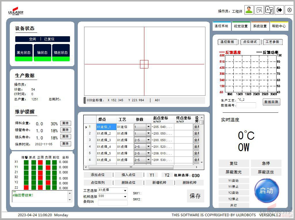Toggle 屏蔽送丝 wire feed shielding
Viewport: 295px width, 220px height.
[x=266, y=172]
